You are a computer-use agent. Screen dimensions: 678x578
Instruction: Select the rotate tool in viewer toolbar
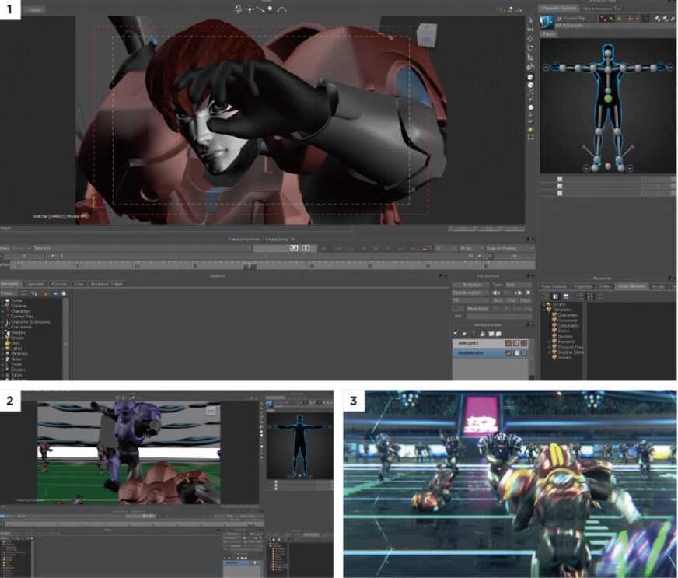(530, 47)
